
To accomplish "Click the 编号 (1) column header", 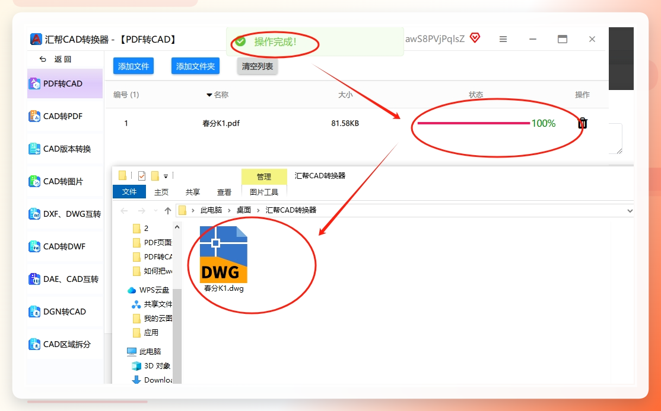I will pyautogui.click(x=126, y=95).
